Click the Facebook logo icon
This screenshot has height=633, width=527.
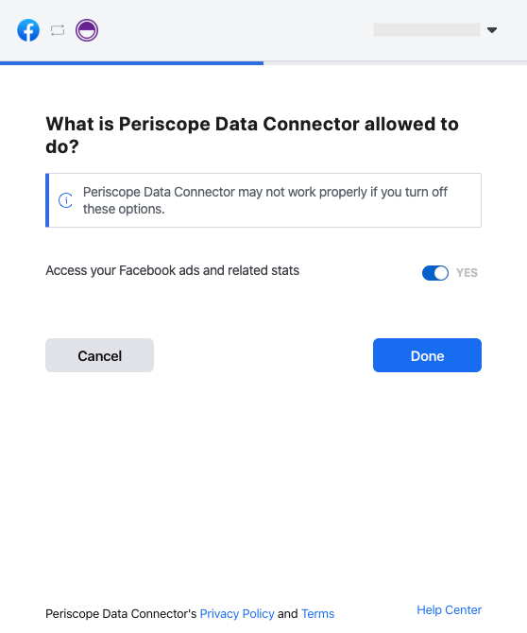tap(28, 30)
